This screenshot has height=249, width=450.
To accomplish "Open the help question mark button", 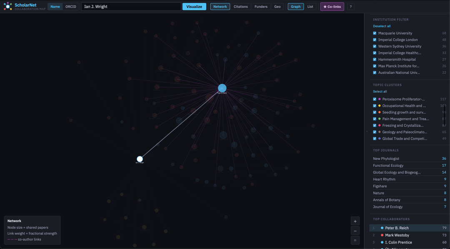I will (350, 7).
